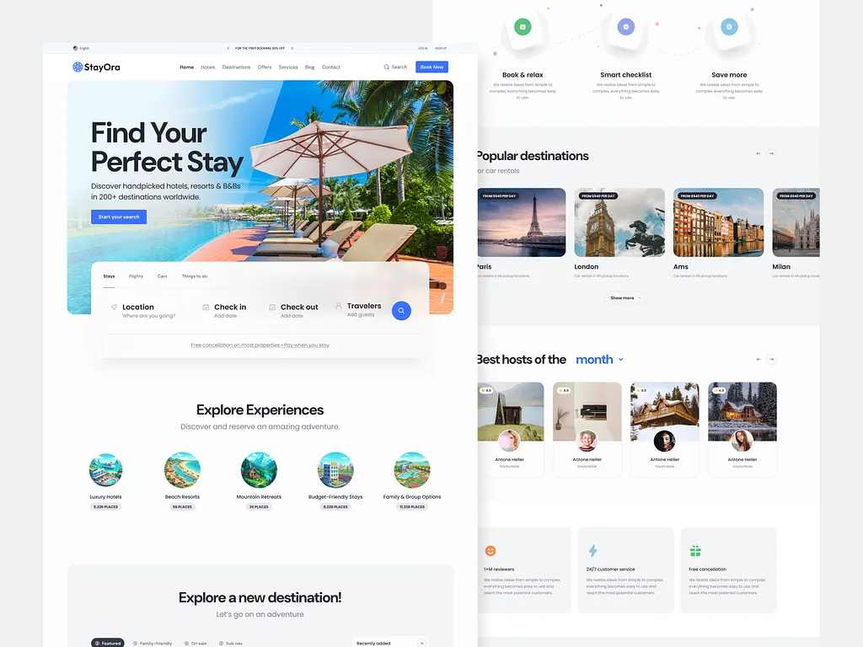Select the Luxury Hotels experience icon
The height and width of the screenshot is (647, 863).
(x=105, y=470)
